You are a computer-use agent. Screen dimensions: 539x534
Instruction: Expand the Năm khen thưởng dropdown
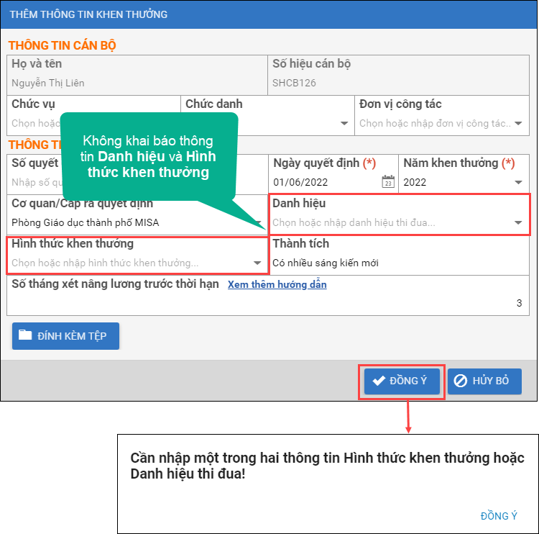coord(518,182)
